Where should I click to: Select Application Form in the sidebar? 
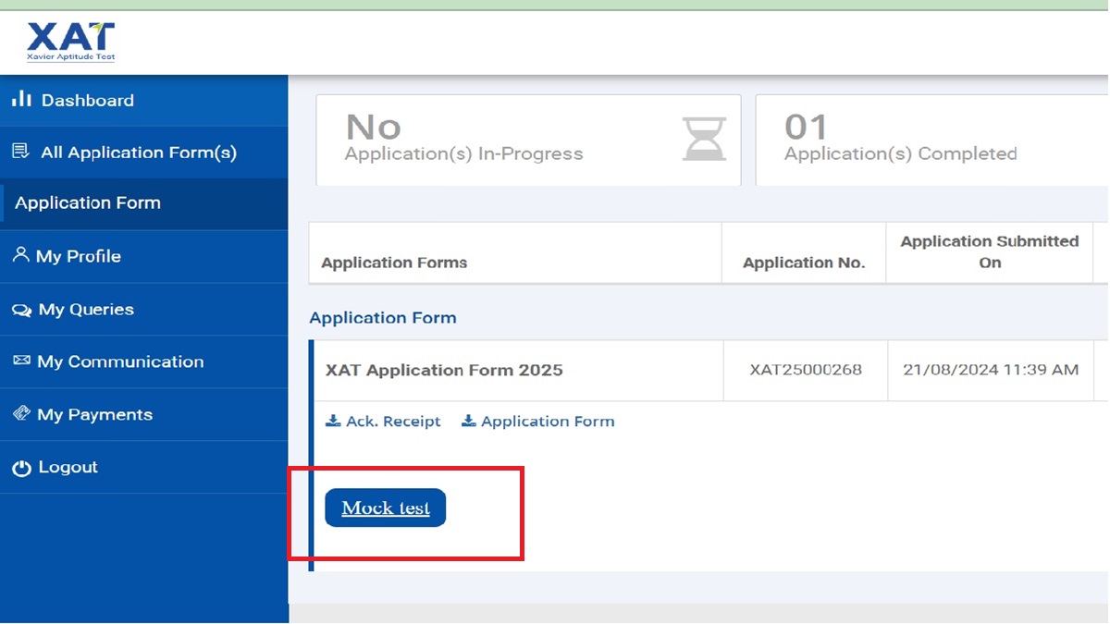[x=88, y=203]
